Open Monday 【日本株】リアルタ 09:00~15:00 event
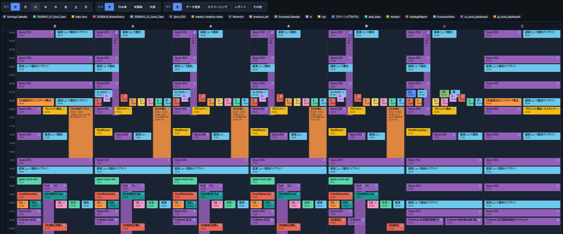 click(81, 132)
